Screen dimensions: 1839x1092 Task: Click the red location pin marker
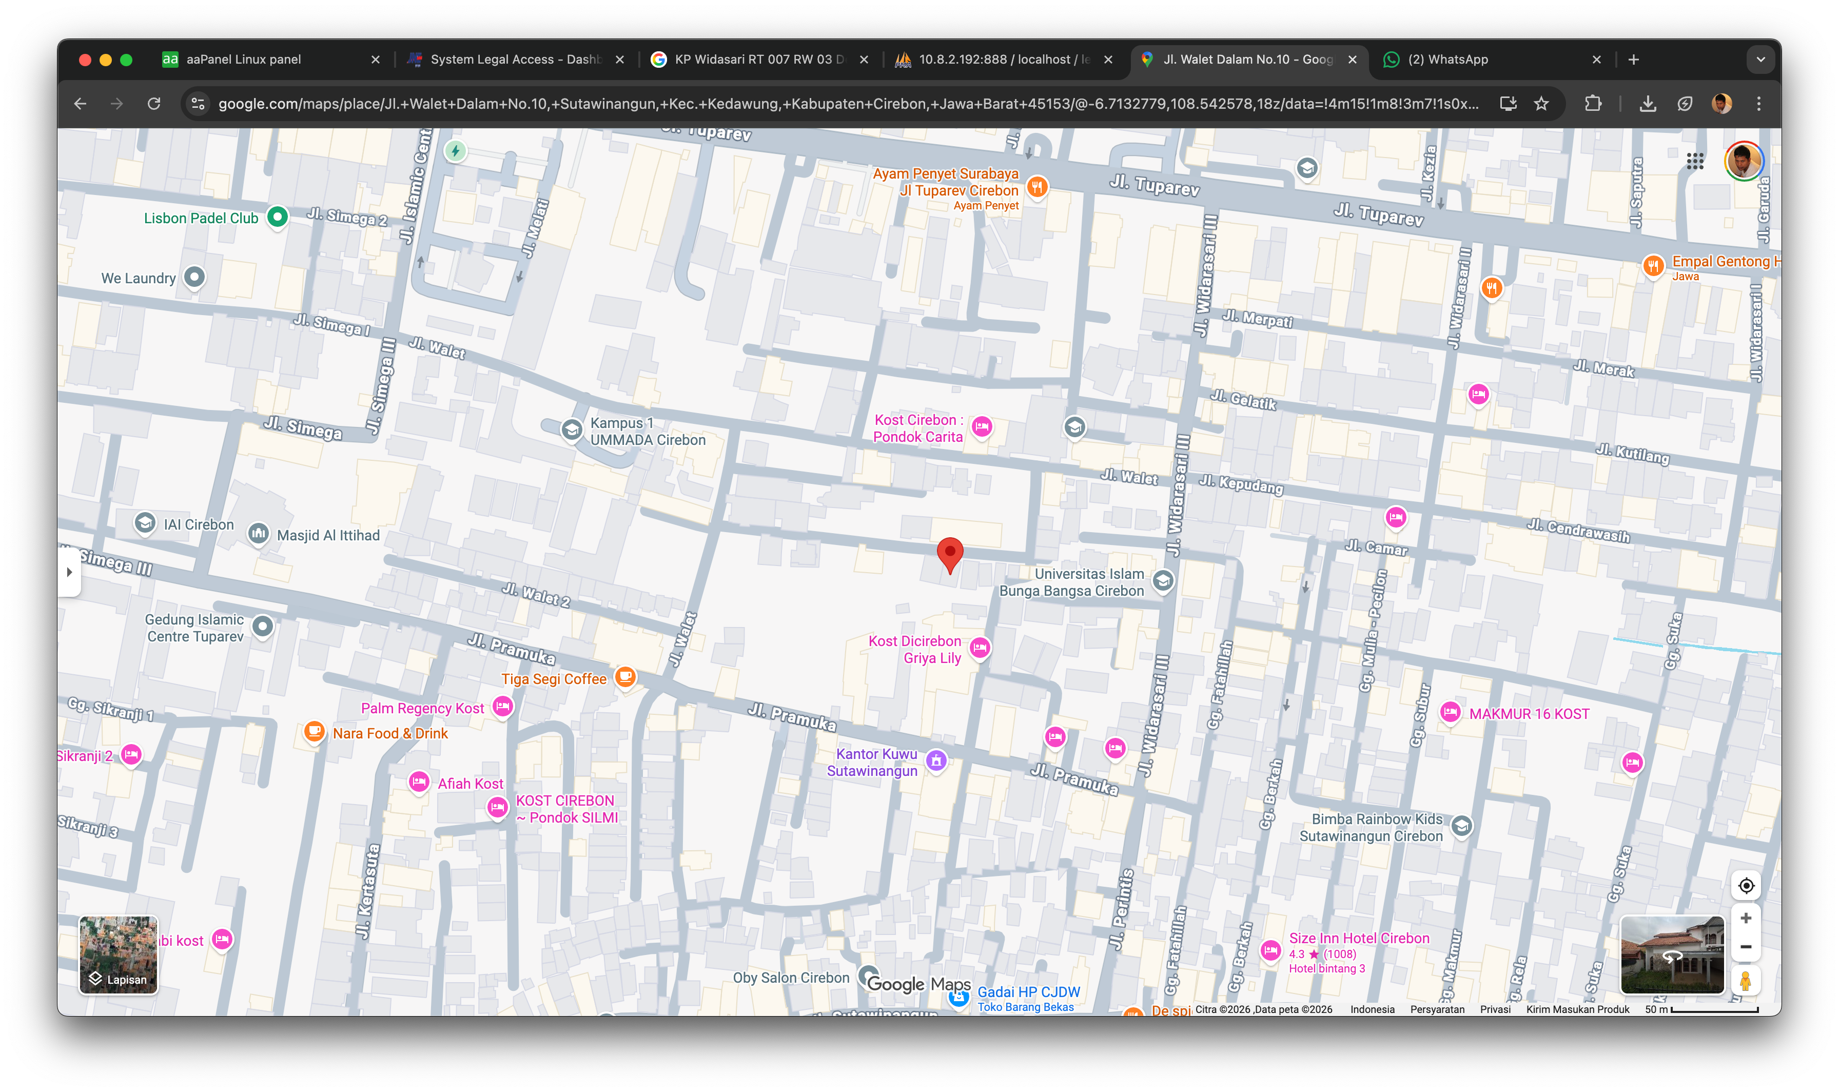(950, 553)
